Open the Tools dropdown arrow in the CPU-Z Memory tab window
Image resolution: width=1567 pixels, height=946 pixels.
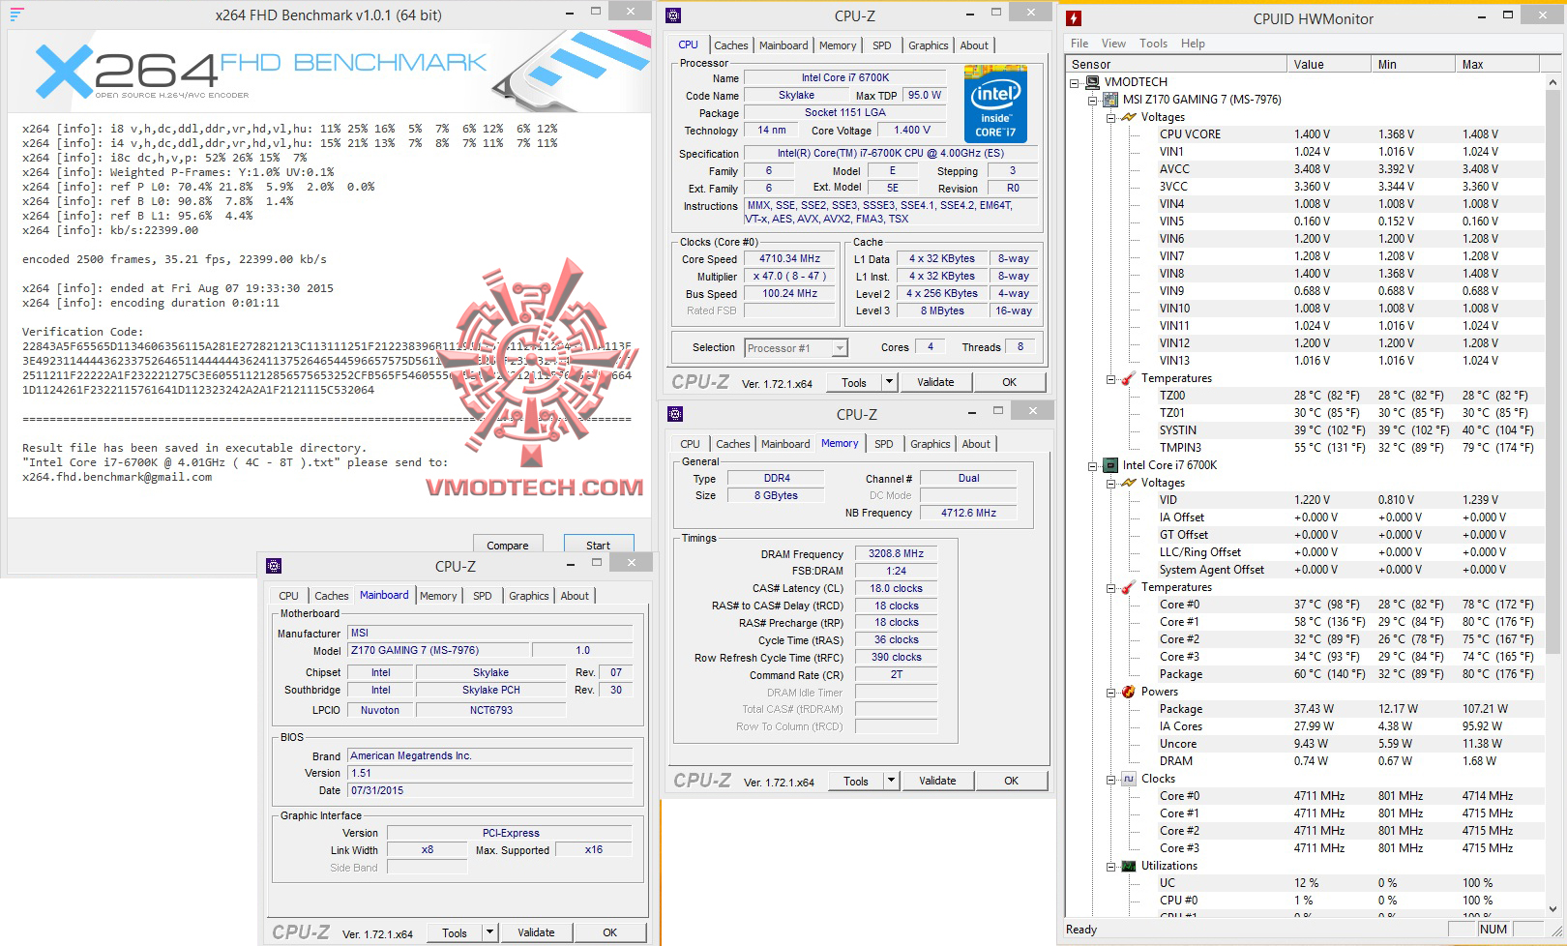pos(891,781)
